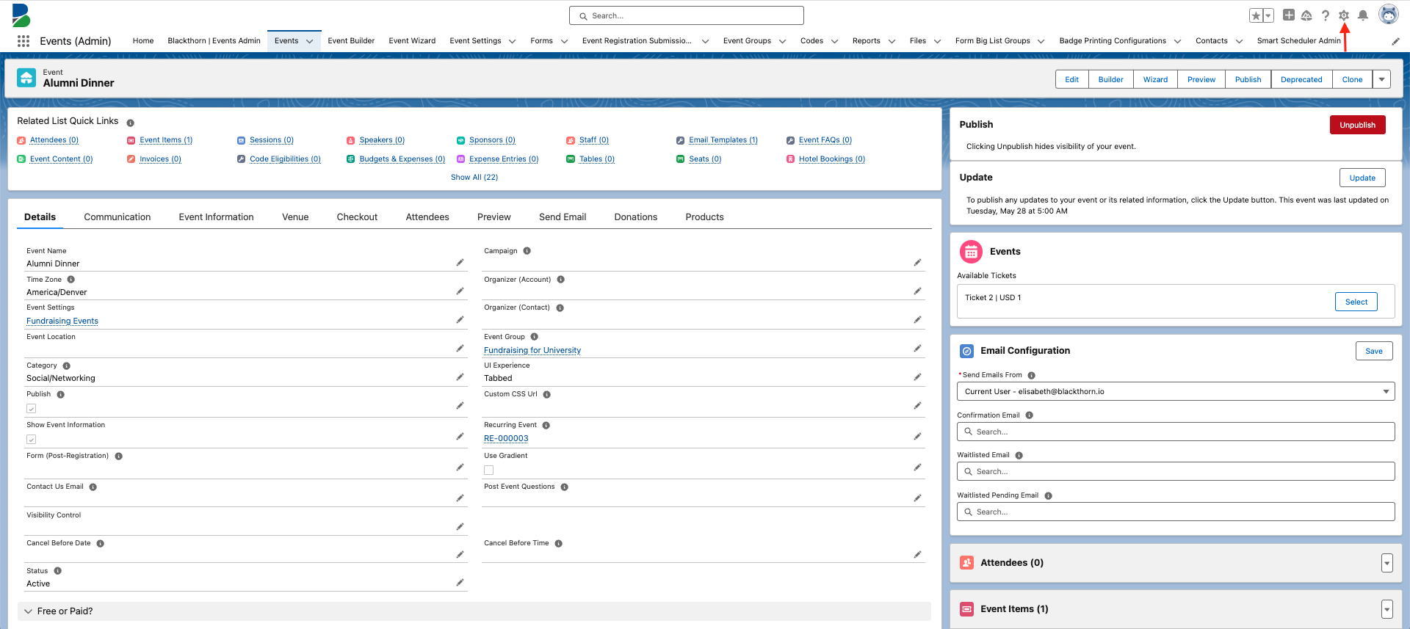1410x629 pixels.
Task: Show info tooltip for Related List Quick Links
Action: tap(131, 123)
